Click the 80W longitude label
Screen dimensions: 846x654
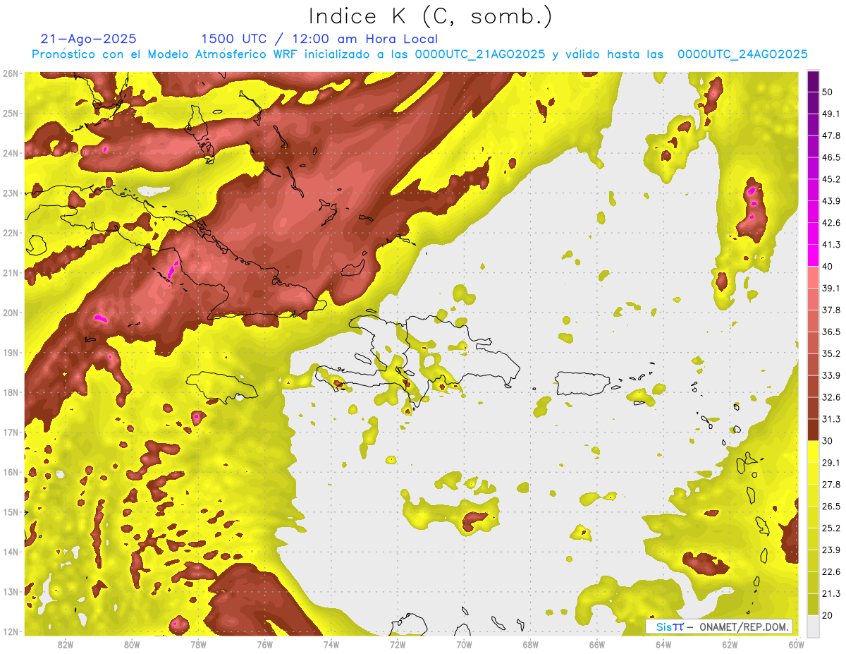pyautogui.click(x=131, y=645)
